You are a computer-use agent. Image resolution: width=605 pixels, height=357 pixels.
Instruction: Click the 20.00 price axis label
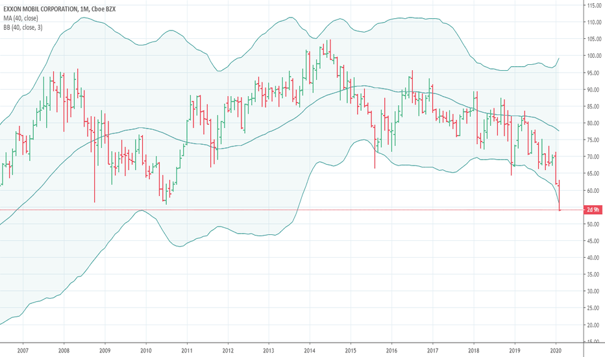[x=594, y=325]
